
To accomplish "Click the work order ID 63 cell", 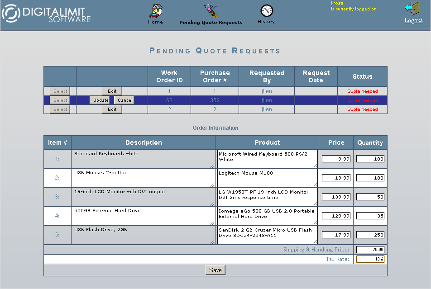I will tap(169, 100).
